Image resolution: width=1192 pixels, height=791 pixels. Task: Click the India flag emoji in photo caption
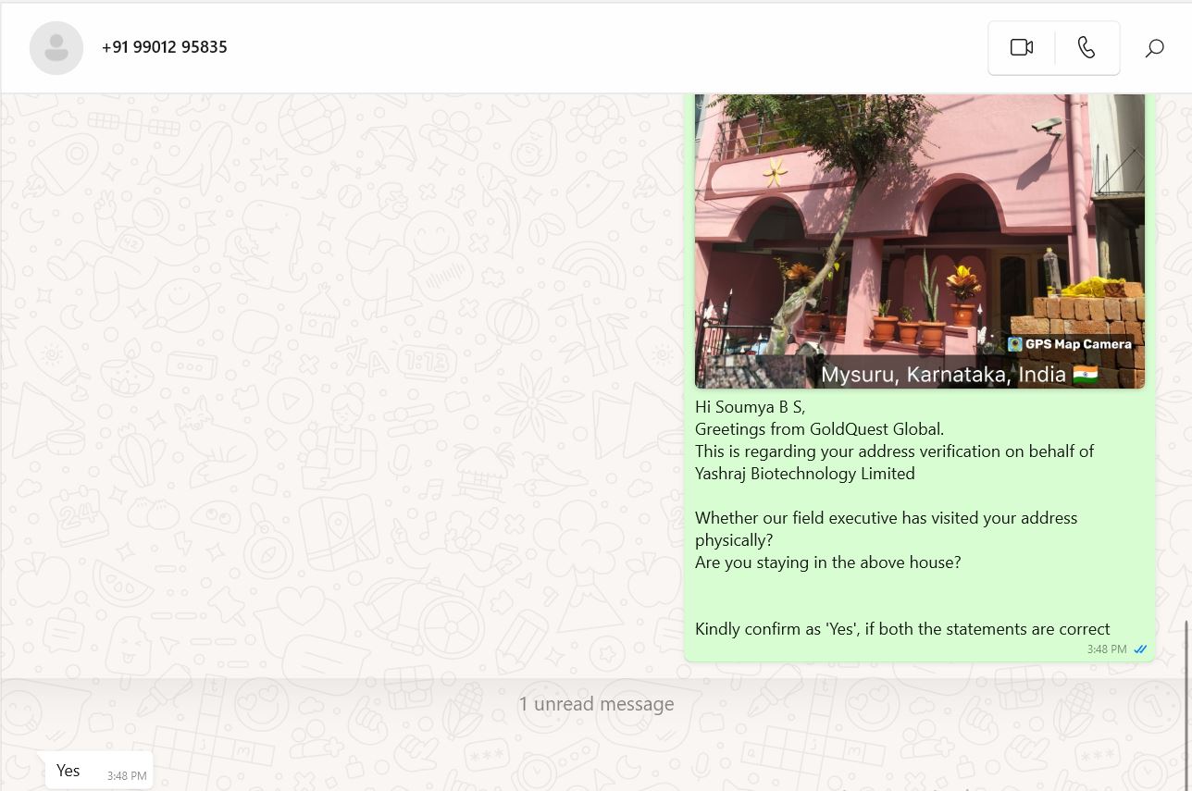pos(1085,375)
